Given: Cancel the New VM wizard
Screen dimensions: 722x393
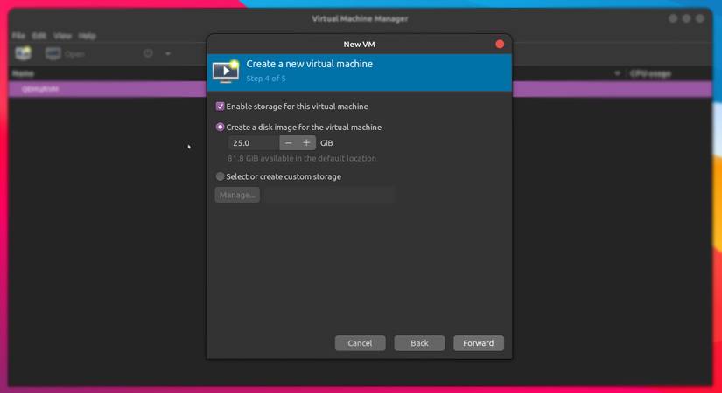Looking at the screenshot, I should [360, 343].
